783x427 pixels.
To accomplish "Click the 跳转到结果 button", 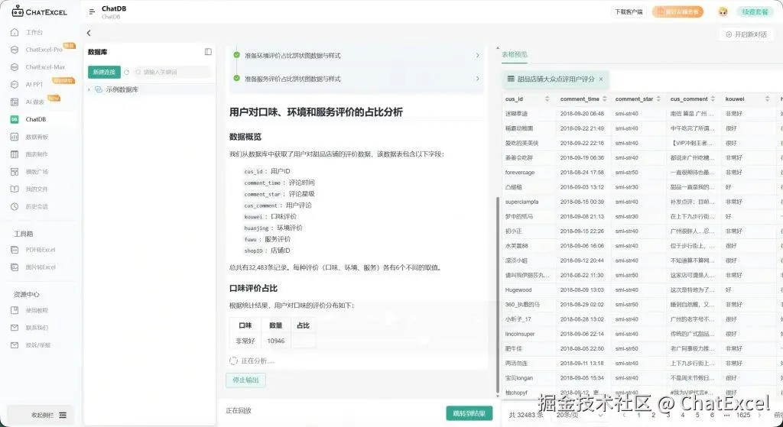I will click(x=469, y=413).
